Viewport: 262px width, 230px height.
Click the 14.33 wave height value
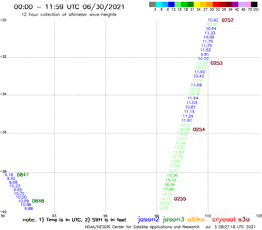(163, 208)
